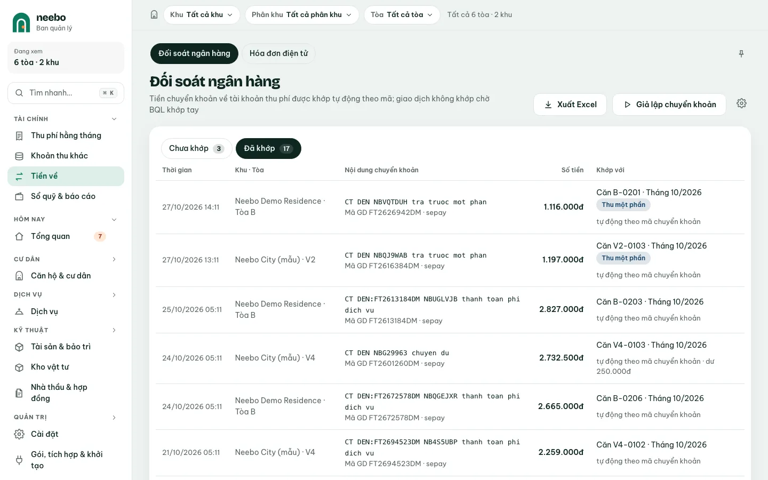Viewport: 768px width, 480px height.
Task: Click the Dịch vụ bell icon
Action: 19,311
